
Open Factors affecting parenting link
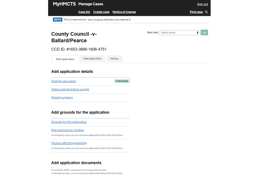click(x=69, y=143)
